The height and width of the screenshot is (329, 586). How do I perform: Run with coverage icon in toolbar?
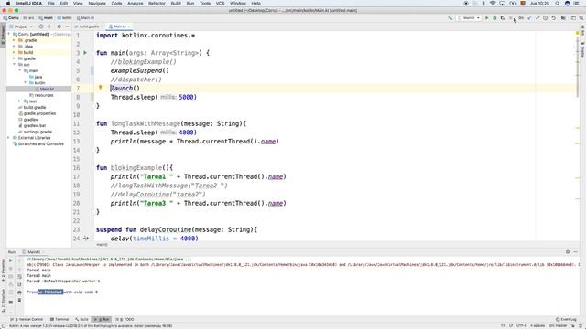pos(503,18)
